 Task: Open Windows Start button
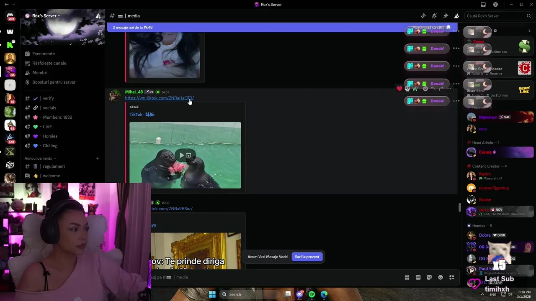[212, 294]
